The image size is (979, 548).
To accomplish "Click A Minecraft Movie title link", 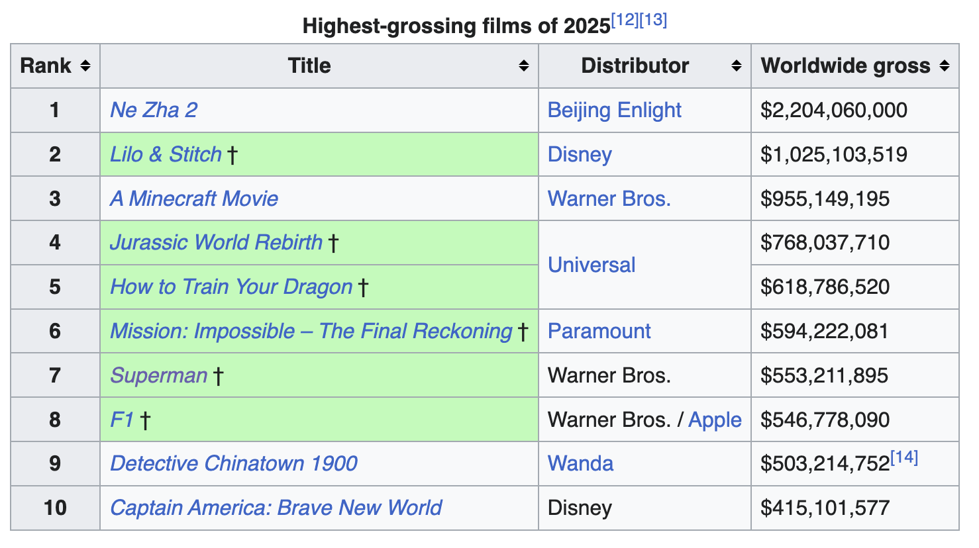I will [193, 199].
